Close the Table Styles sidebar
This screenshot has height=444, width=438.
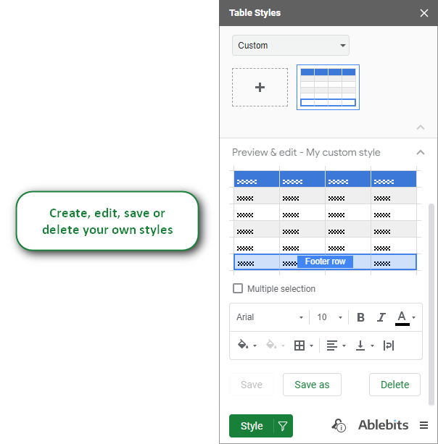(x=424, y=13)
